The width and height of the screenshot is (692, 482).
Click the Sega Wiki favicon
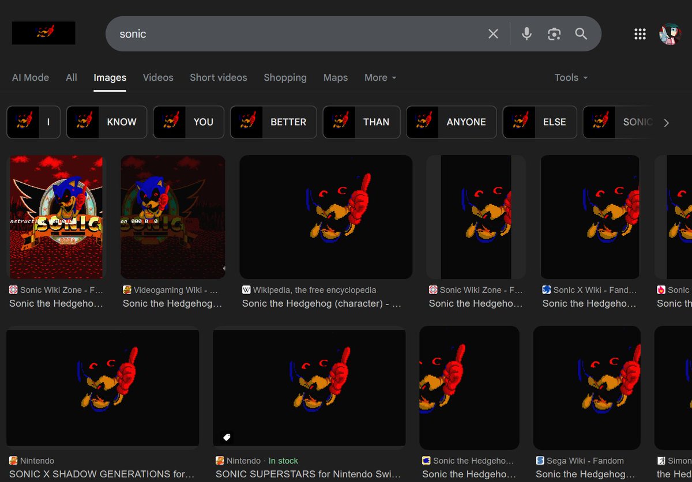point(540,461)
